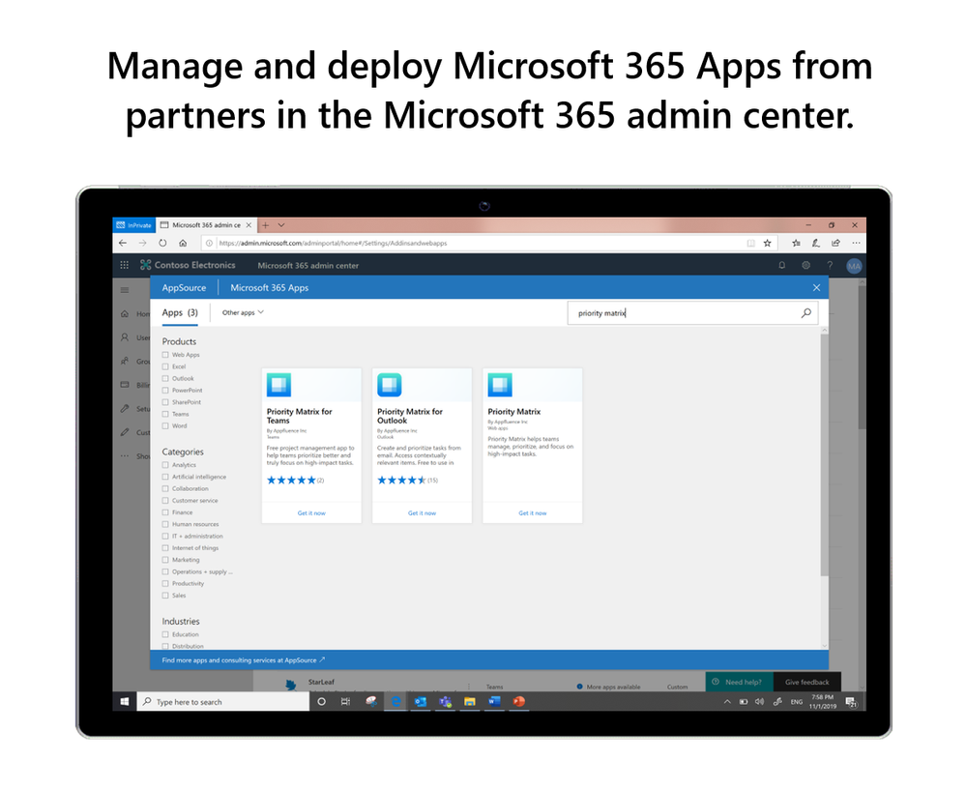
Task: Expand the Other apps dropdown
Action: pyautogui.click(x=243, y=313)
